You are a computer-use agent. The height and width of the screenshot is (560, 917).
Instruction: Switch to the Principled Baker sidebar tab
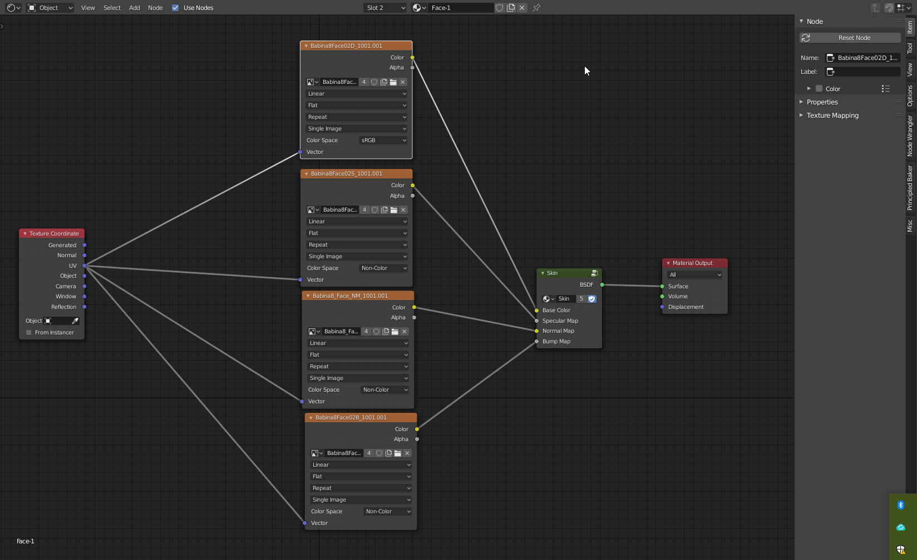click(910, 188)
